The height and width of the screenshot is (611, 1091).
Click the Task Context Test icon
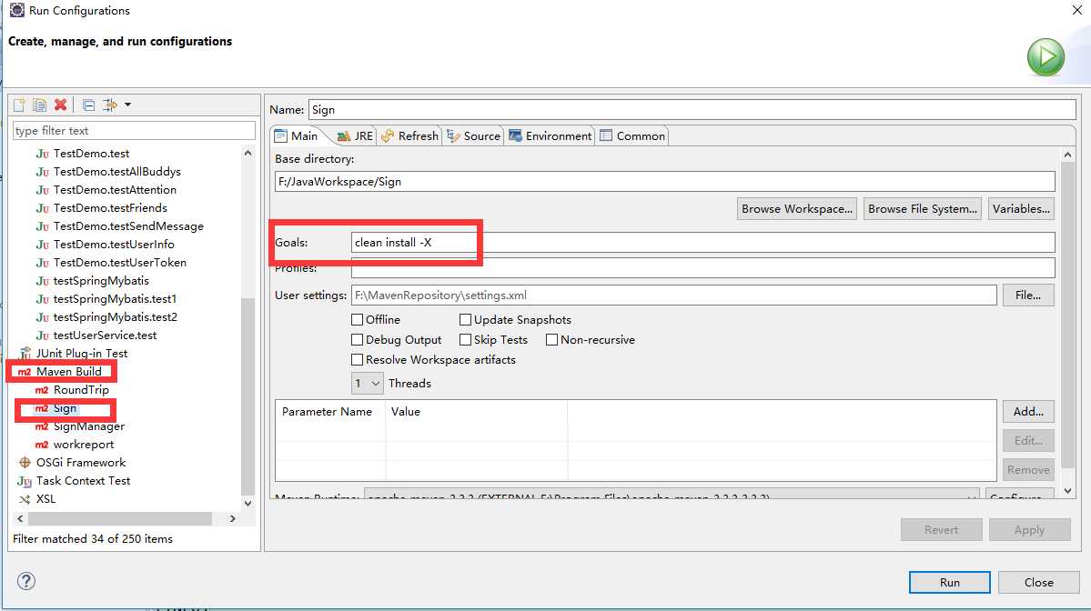[x=25, y=481]
